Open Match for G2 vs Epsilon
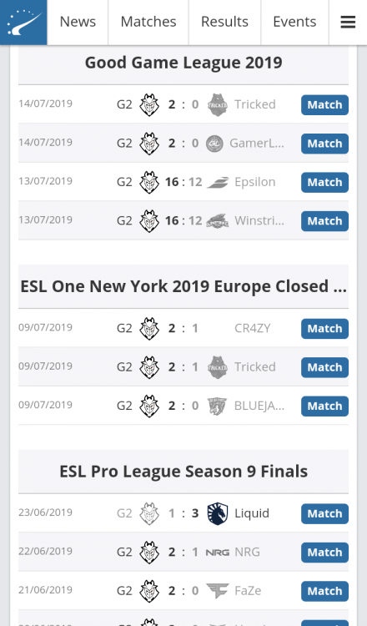This screenshot has height=626, width=367. (324, 183)
